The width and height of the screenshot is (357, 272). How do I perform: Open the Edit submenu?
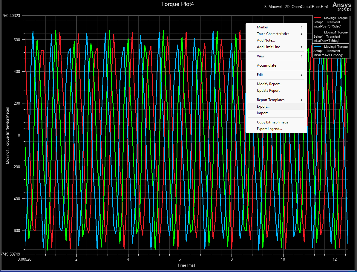pos(260,75)
